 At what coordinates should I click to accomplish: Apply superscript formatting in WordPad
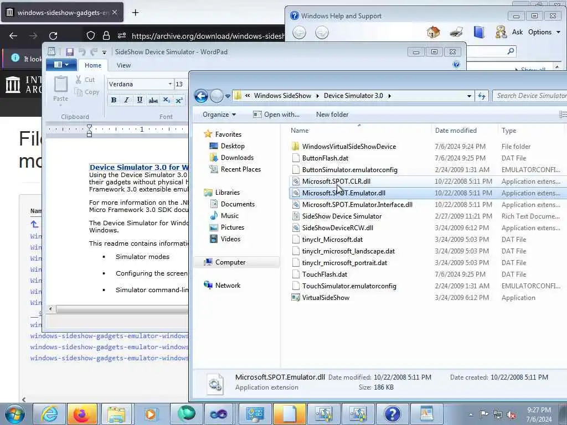pos(179,100)
